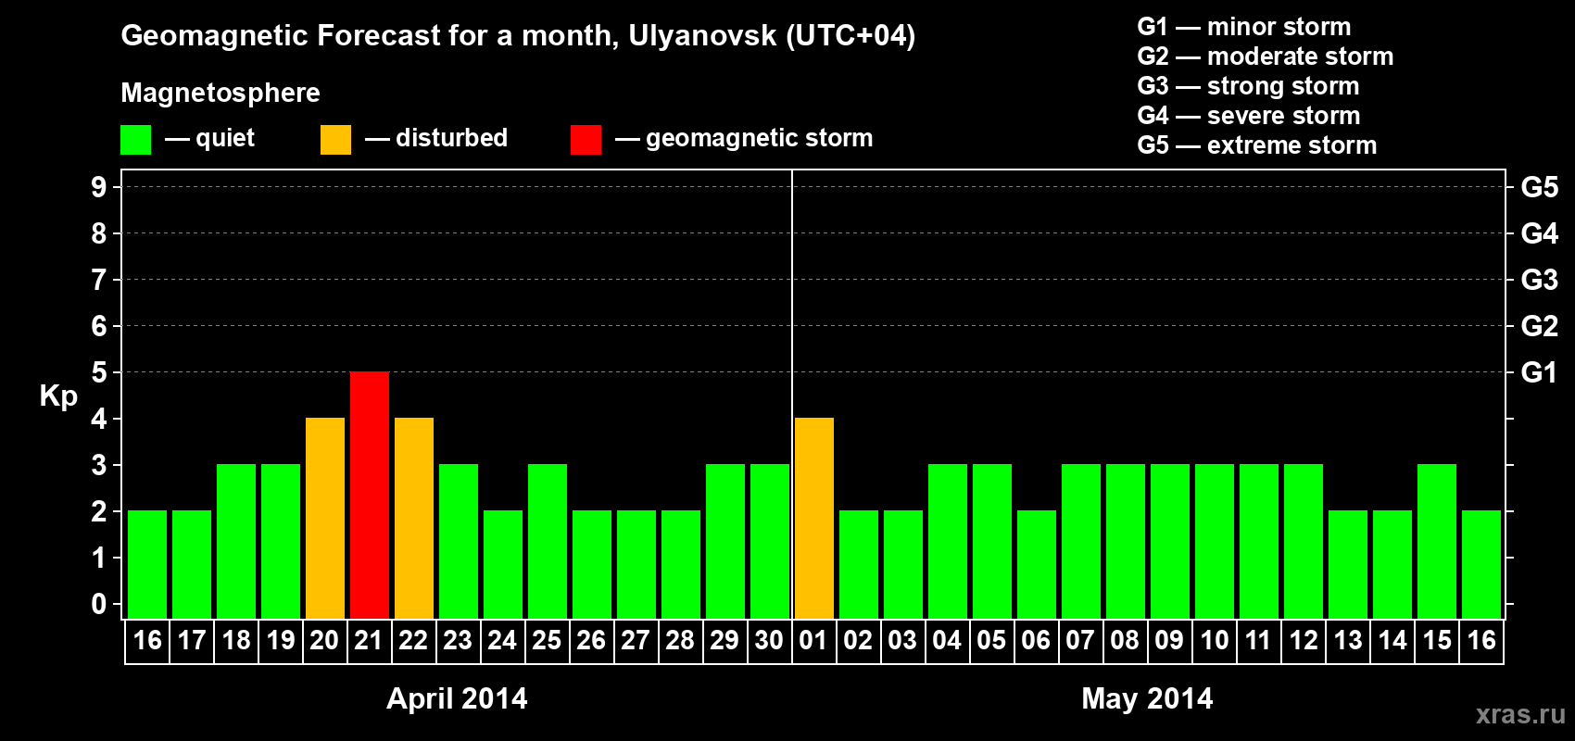Click date label 28 on the axis
1575x741 pixels.
click(680, 640)
